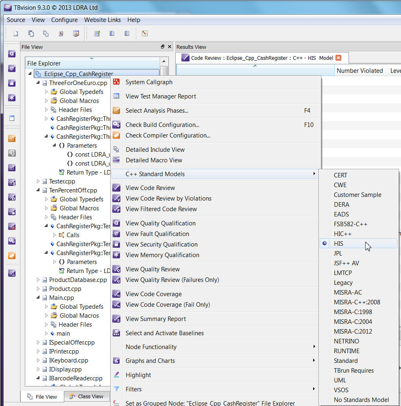
Task: Click the System Callgraph icon in context menu
Action: (x=116, y=82)
